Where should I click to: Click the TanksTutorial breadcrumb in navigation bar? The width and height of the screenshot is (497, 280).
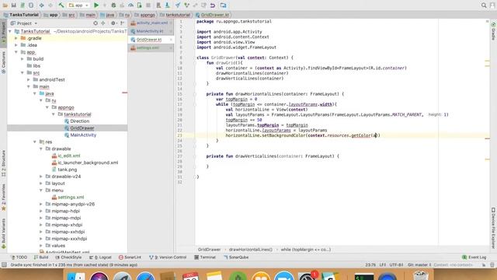pyautogui.click(x=21, y=15)
